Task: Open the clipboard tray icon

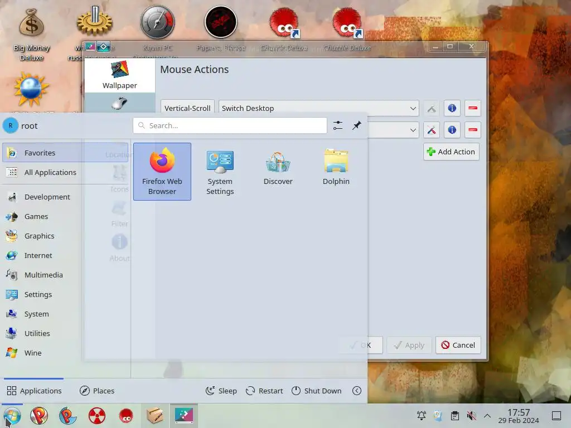Action: pos(455,416)
